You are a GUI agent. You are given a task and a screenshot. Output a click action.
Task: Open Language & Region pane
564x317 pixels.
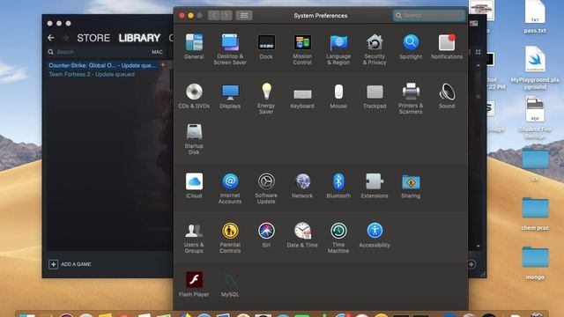point(338,49)
